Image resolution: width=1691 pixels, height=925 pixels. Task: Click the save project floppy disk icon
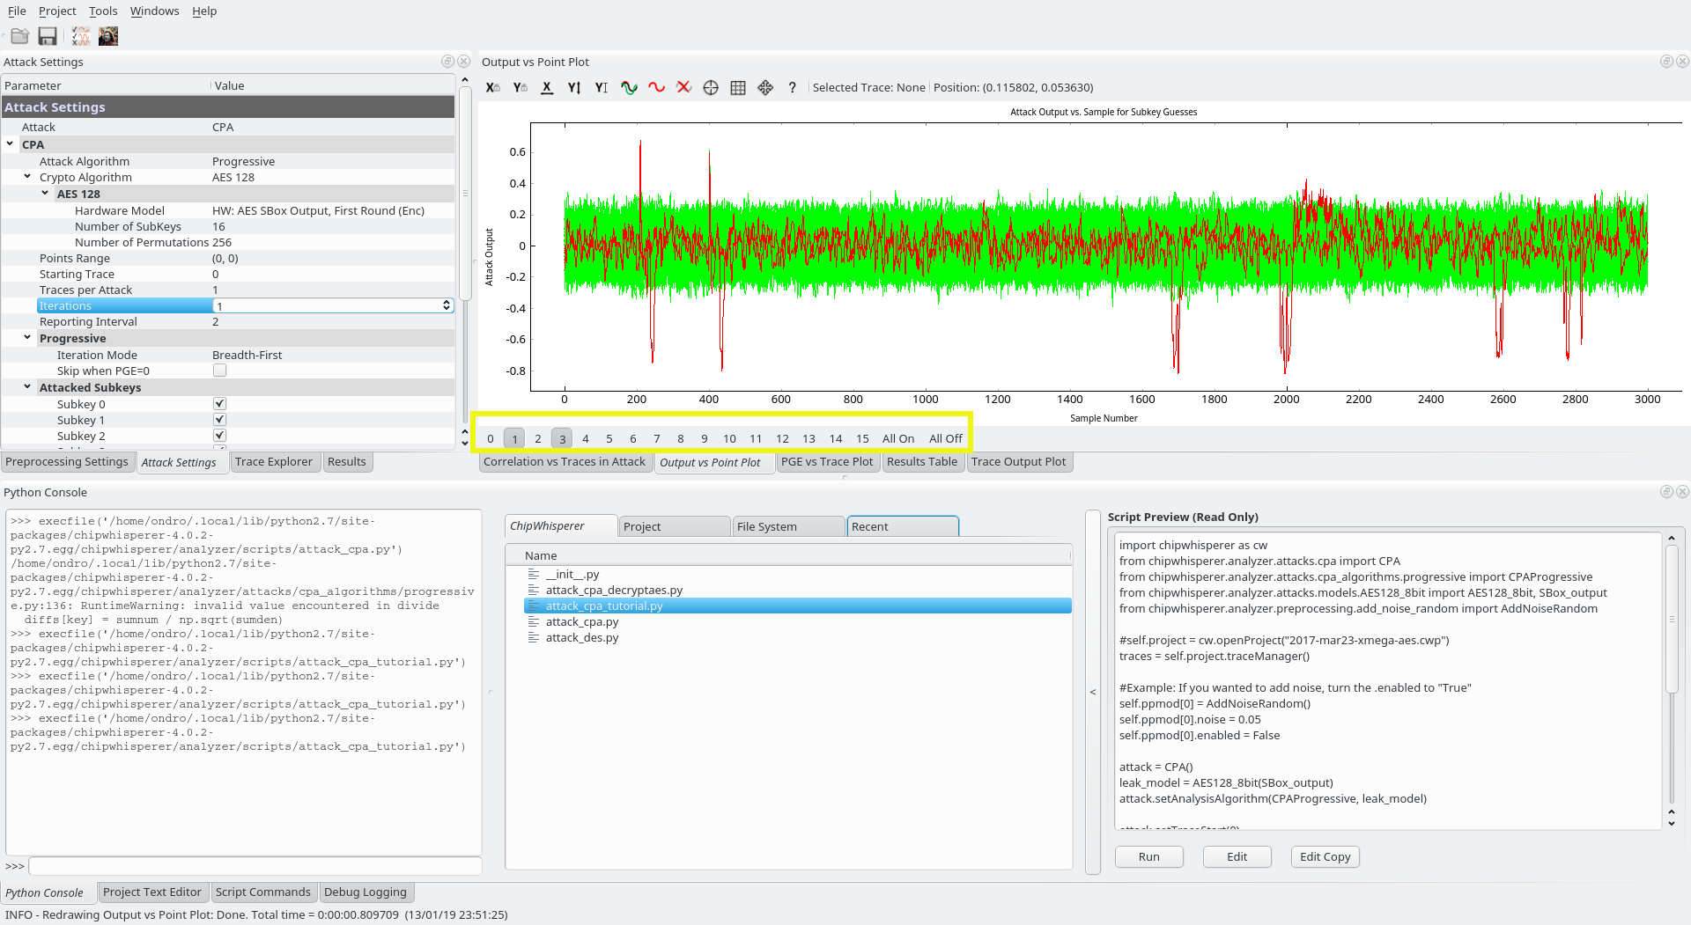coord(48,36)
